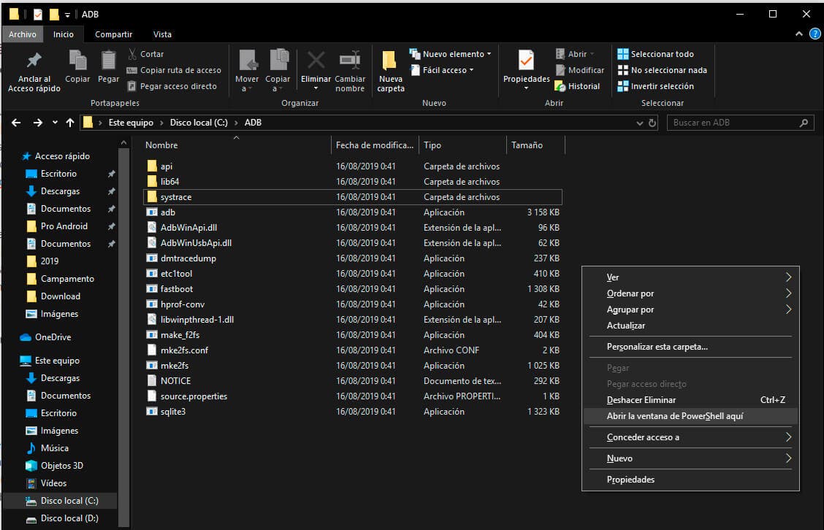Click the Eliminar red X icon
This screenshot has height=530, width=824.
[316, 61]
